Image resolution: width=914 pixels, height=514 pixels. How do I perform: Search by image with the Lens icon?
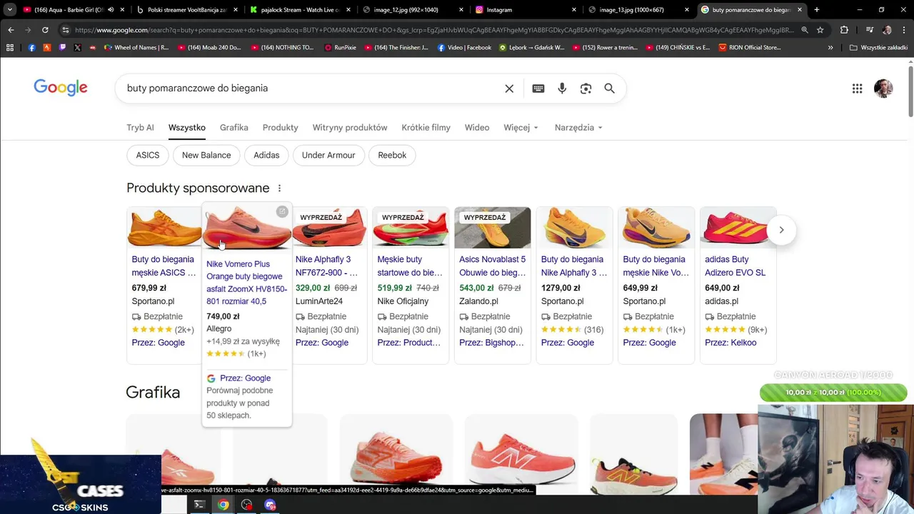click(586, 89)
